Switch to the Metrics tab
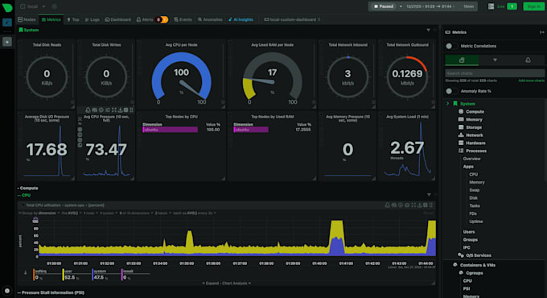The height and width of the screenshot is (298, 547). tap(51, 19)
